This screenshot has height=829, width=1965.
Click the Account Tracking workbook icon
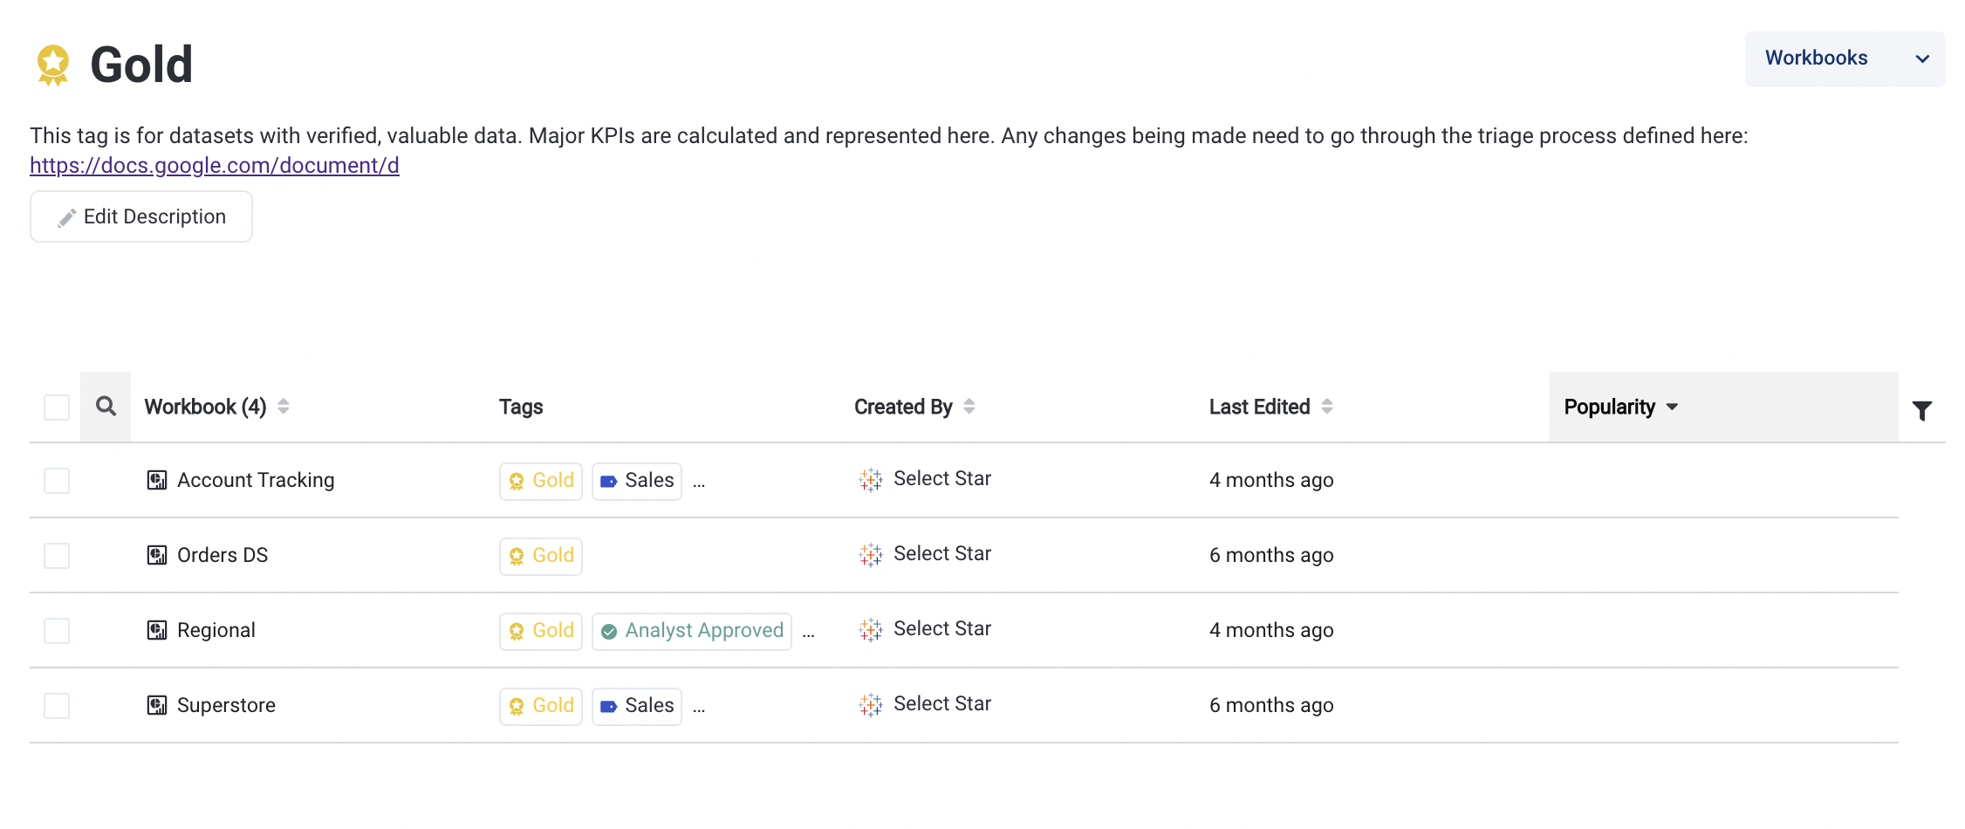157,481
